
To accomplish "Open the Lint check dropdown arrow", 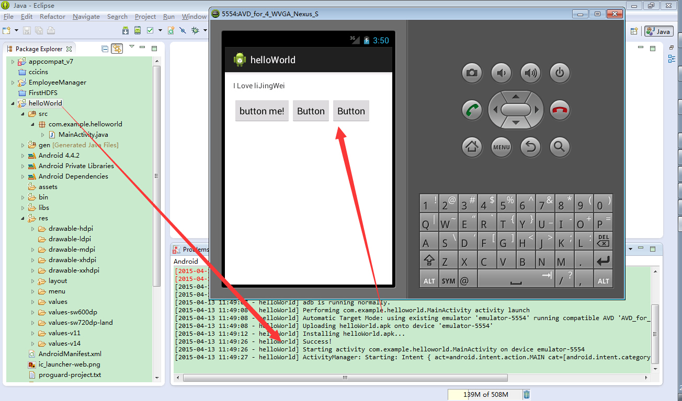I will coord(159,31).
